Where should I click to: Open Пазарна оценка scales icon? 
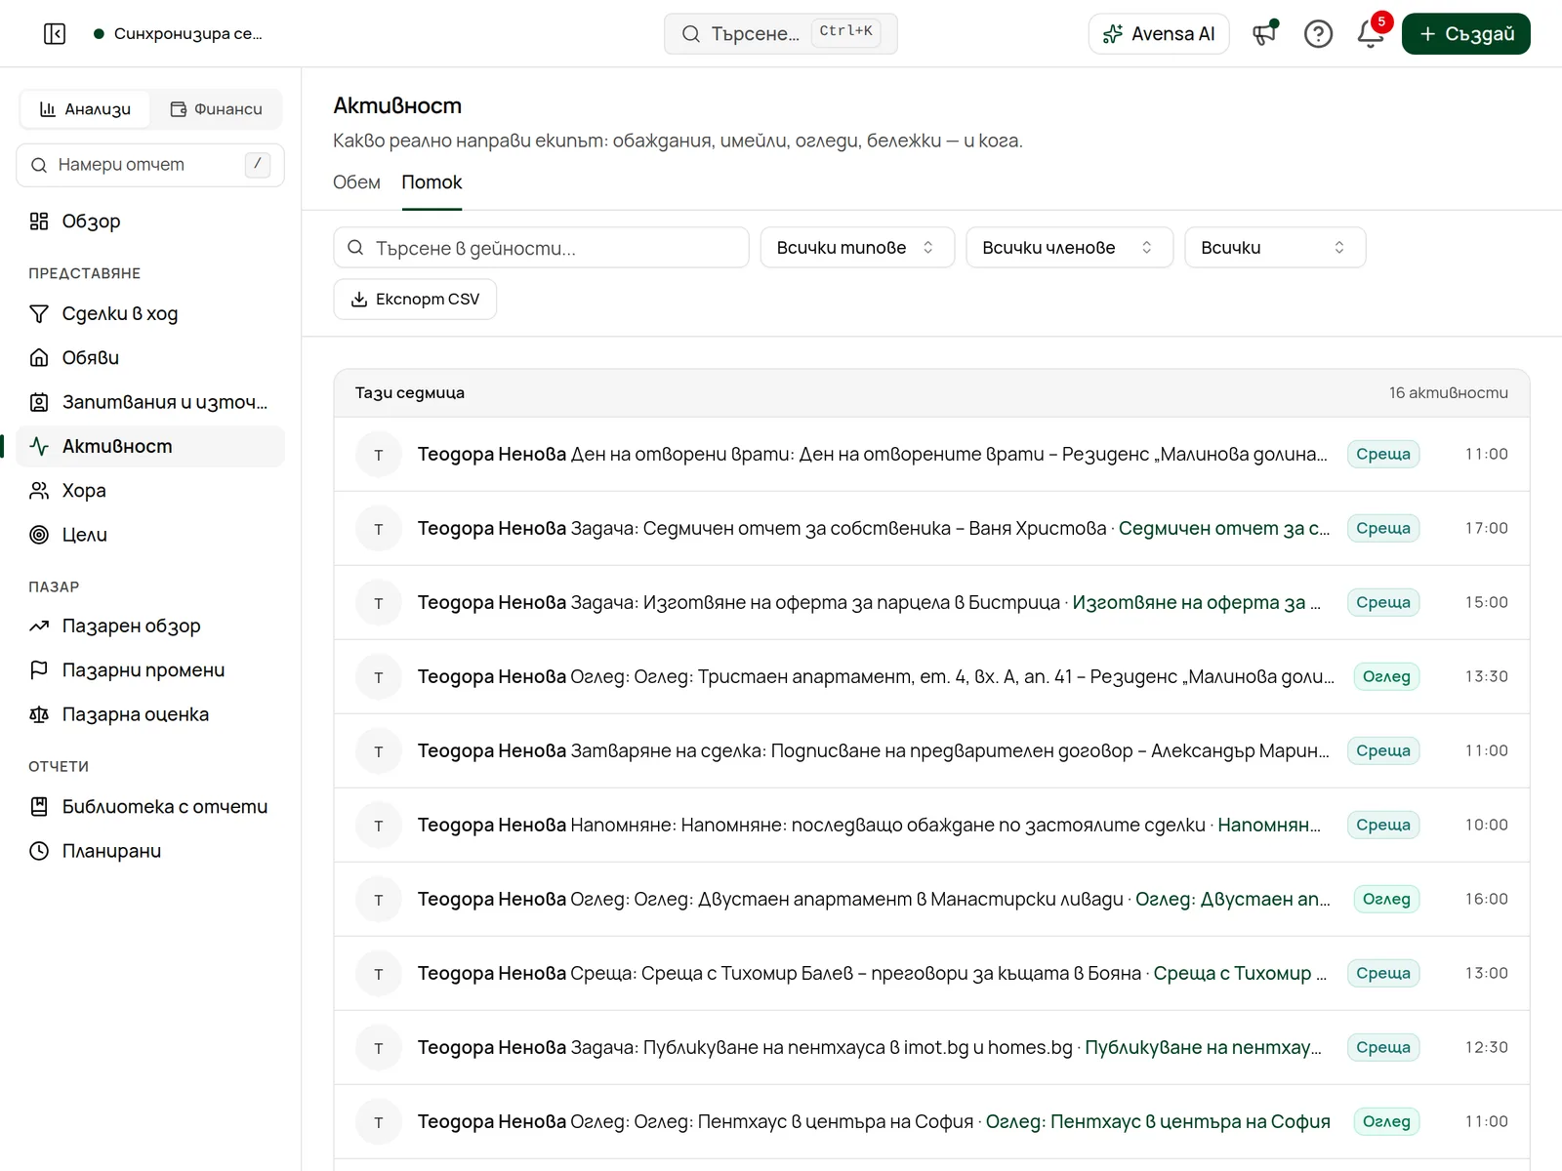pyautogui.click(x=39, y=715)
